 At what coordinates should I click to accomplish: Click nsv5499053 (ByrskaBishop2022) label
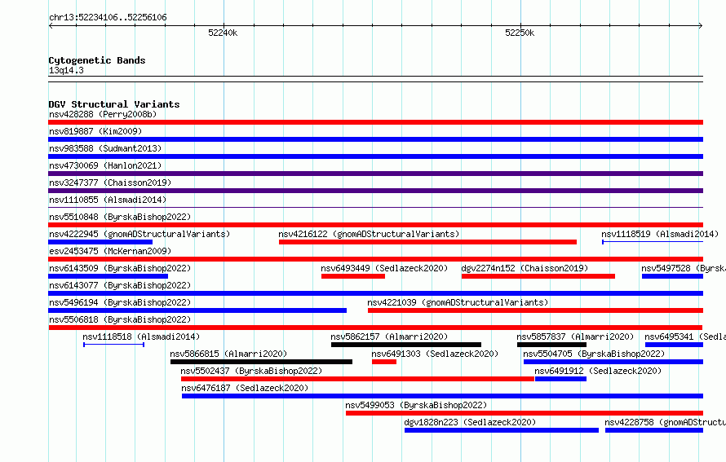(x=416, y=405)
